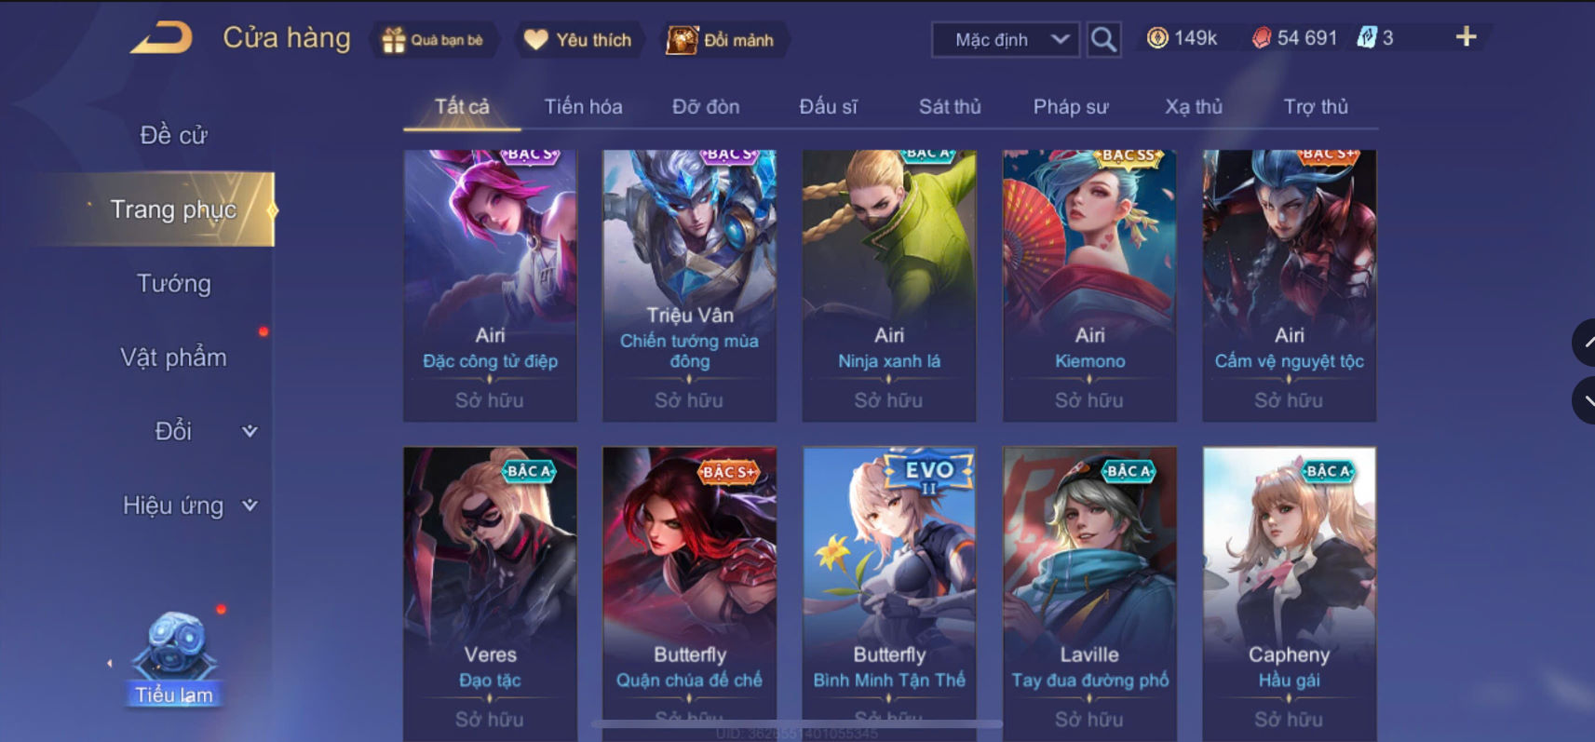Tap the gold coin balance icon
The height and width of the screenshot is (742, 1595).
coord(1157,38)
